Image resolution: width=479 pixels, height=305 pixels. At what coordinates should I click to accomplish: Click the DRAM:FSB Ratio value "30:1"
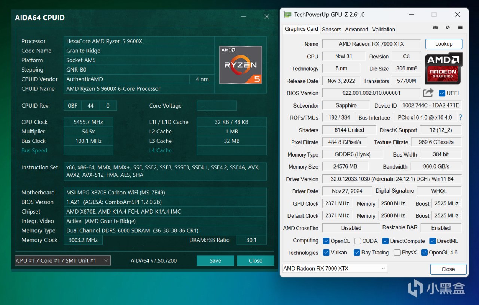point(251,240)
